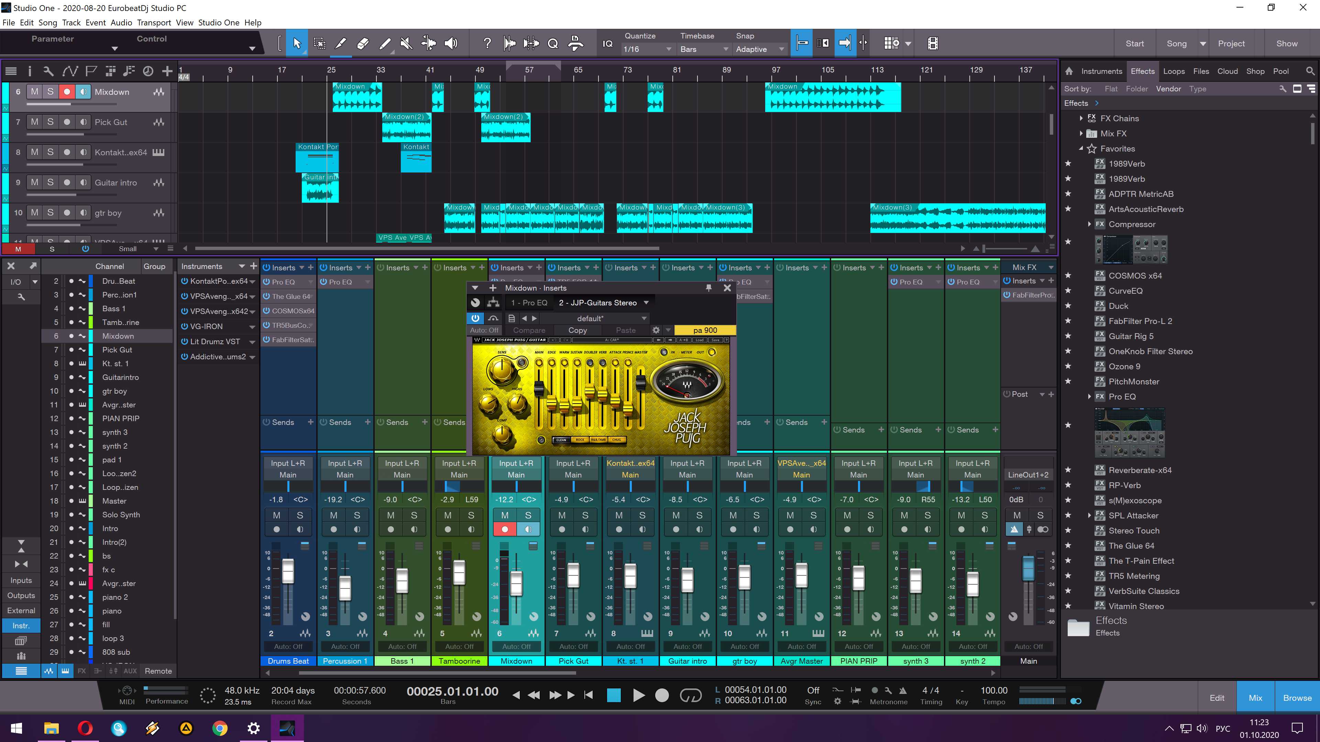Select the Arrow tool in toolbar
The height and width of the screenshot is (742, 1320).
click(x=297, y=44)
